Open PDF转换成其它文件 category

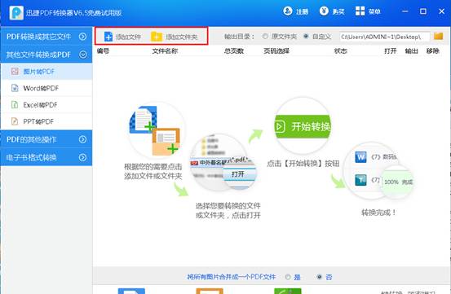tap(46, 37)
